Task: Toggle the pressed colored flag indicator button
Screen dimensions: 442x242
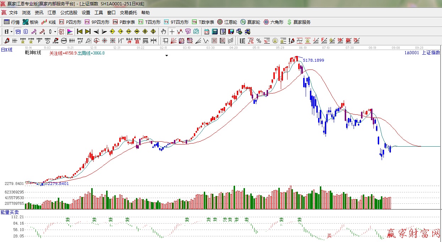Action: click(x=70, y=32)
